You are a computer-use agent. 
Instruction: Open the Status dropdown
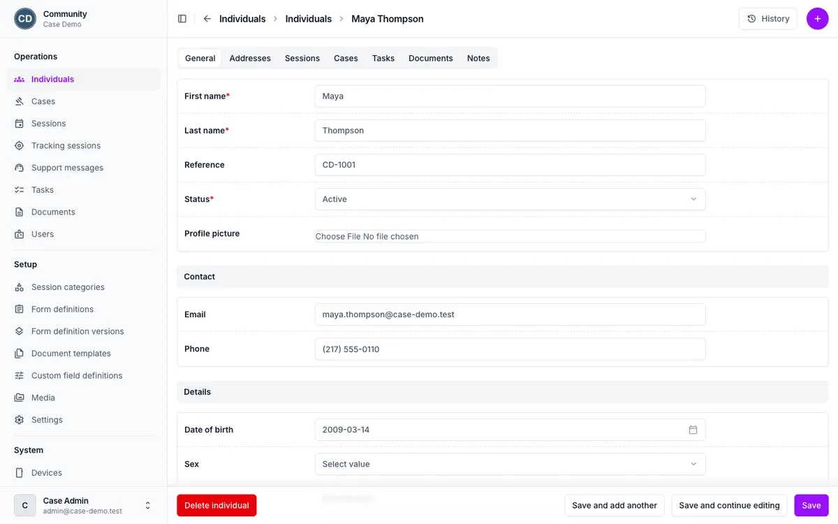pos(510,199)
